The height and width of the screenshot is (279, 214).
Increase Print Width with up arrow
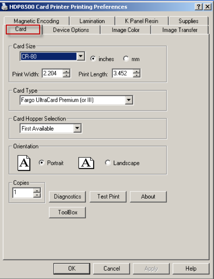pyautogui.click(x=66, y=71)
